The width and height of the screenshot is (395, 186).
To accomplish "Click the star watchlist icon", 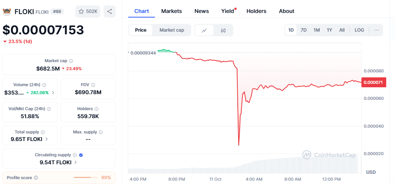I will (x=81, y=11).
